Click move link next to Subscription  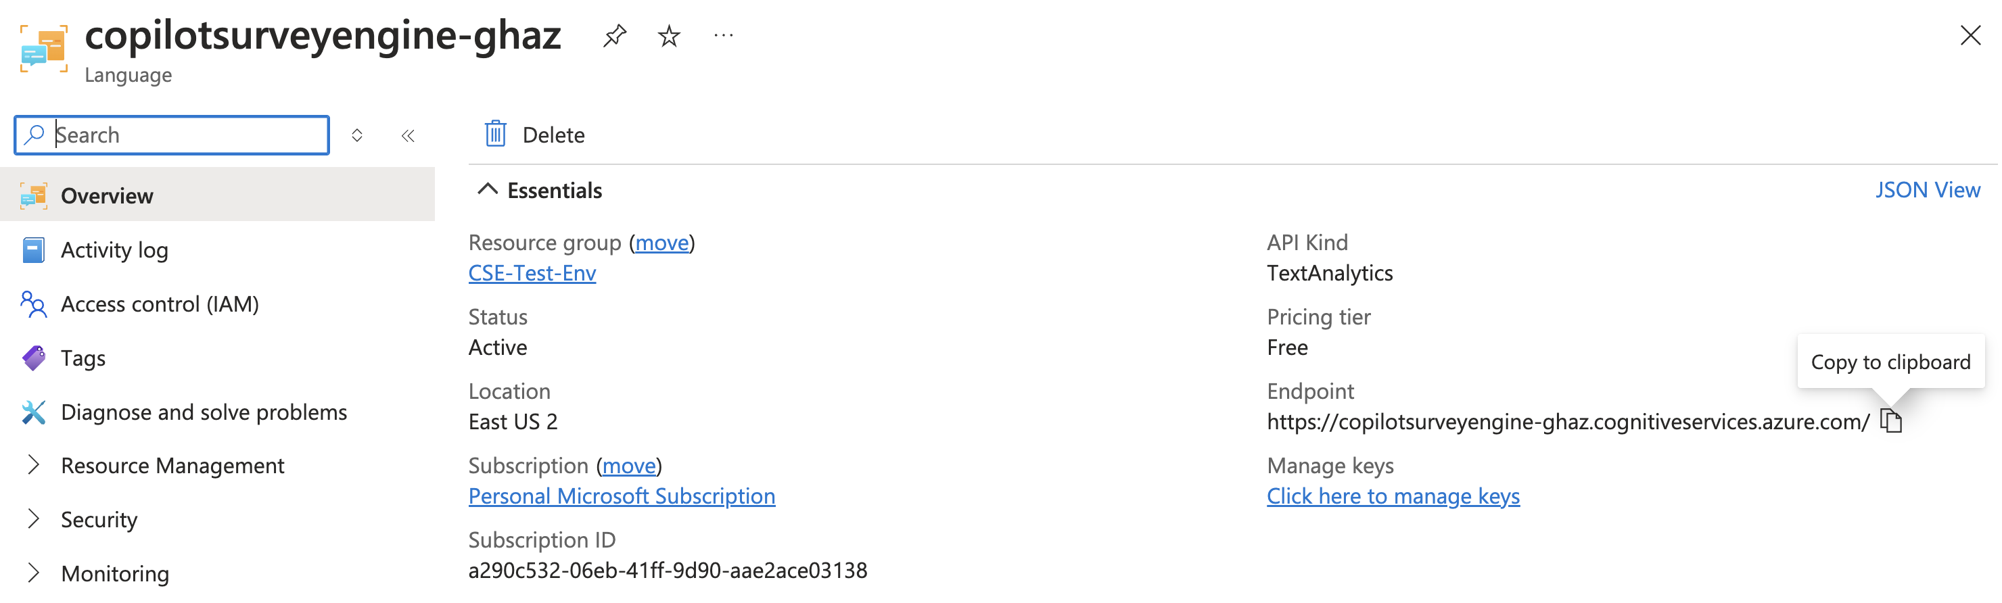(629, 466)
